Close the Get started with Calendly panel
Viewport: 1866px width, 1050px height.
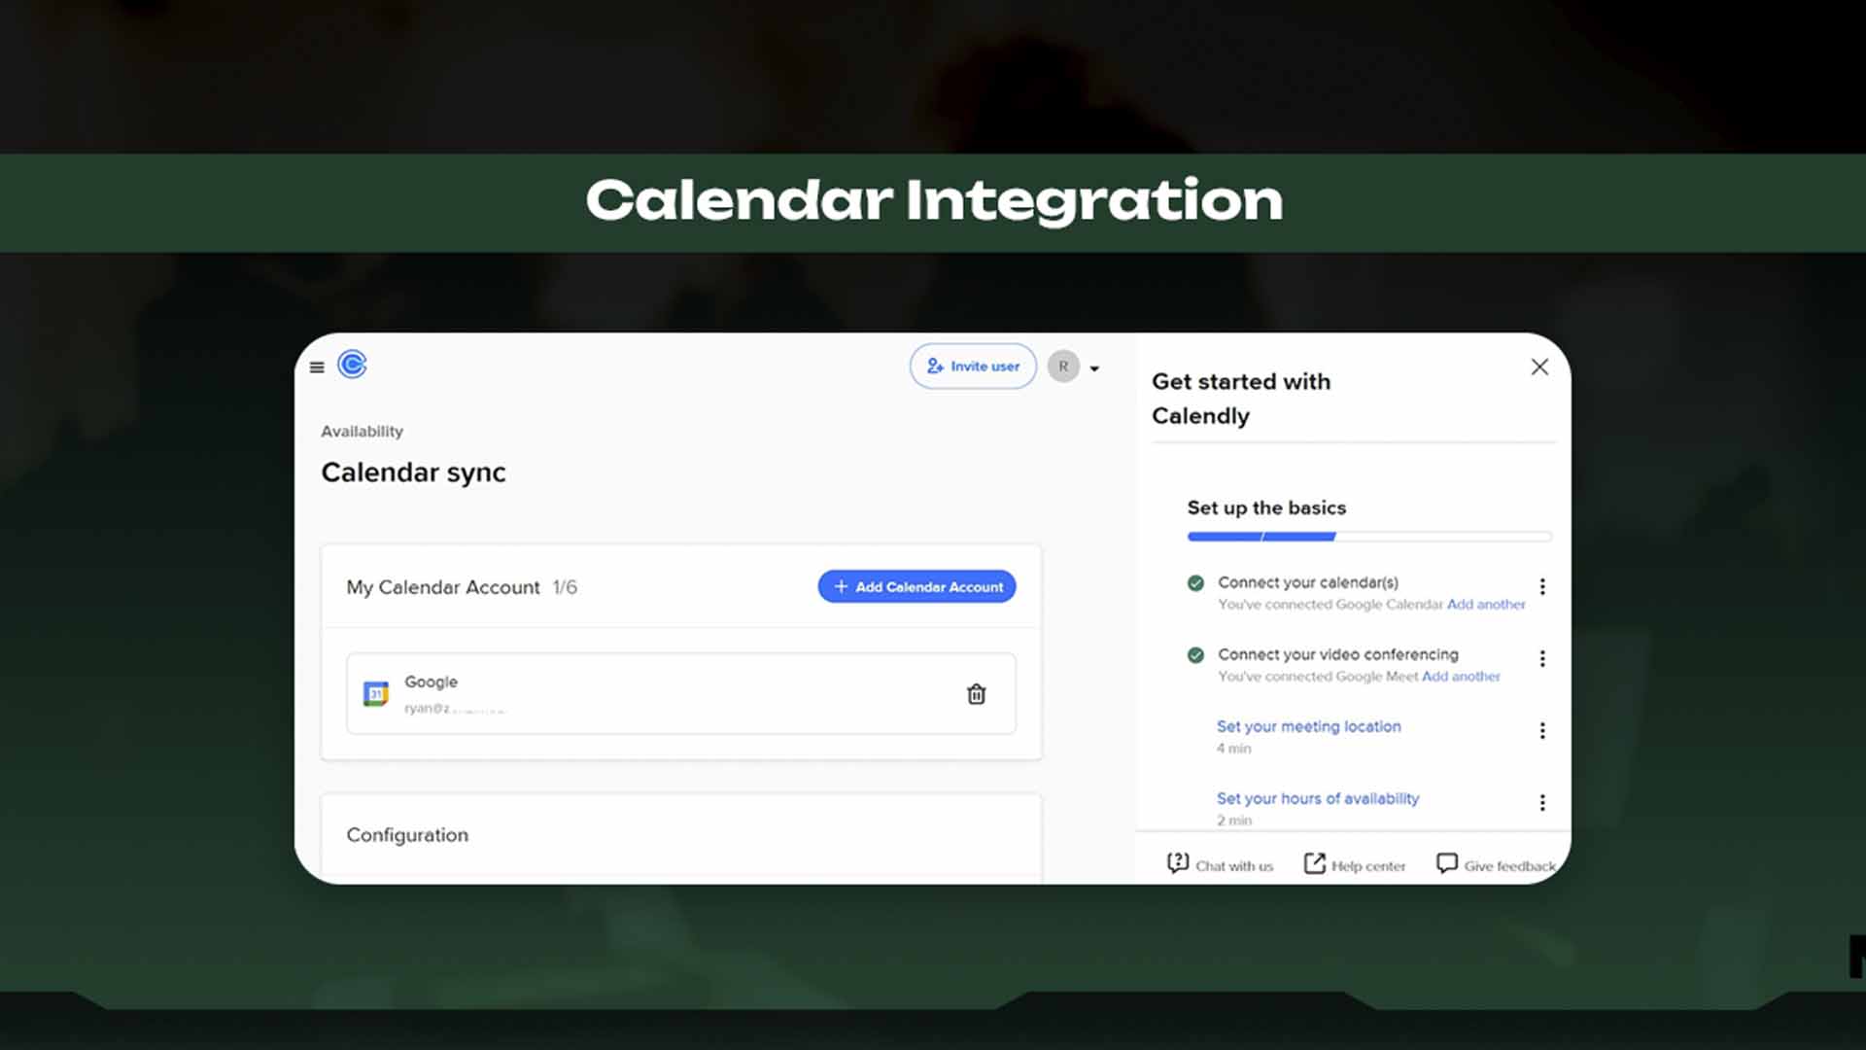1539,367
